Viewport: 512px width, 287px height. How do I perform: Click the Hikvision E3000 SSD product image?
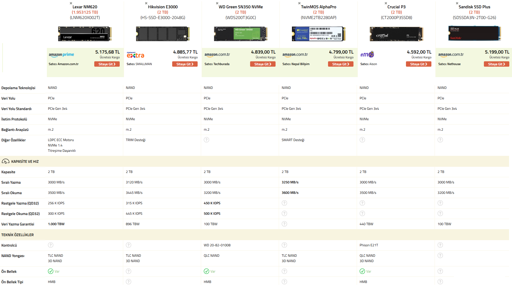[163, 34]
